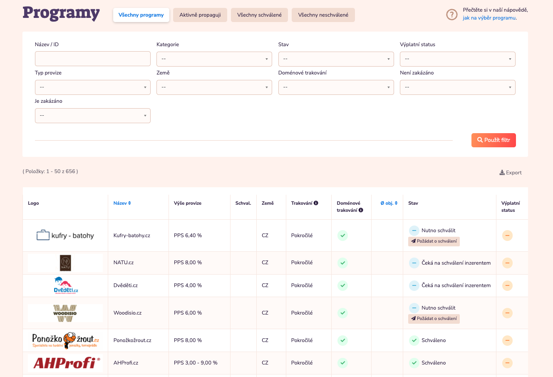The width and height of the screenshot is (553, 377).
Task: Open the 'jak na výběr programu' link
Action: [489, 18]
